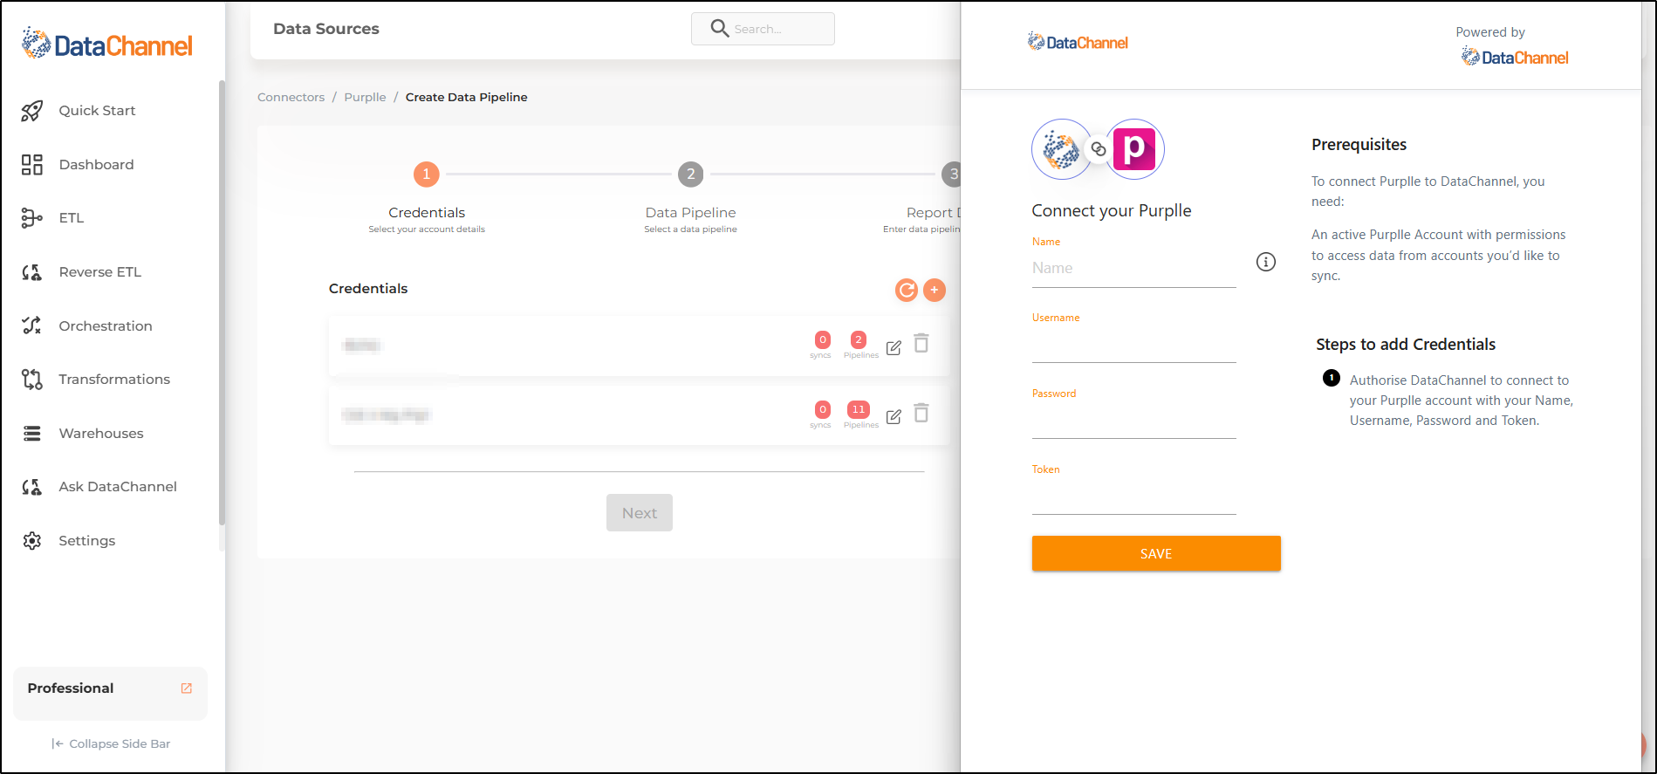The height and width of the screenshot is (774, 1657).
Task: Click the Data Sources page title
Action: (x=326, y=29)
